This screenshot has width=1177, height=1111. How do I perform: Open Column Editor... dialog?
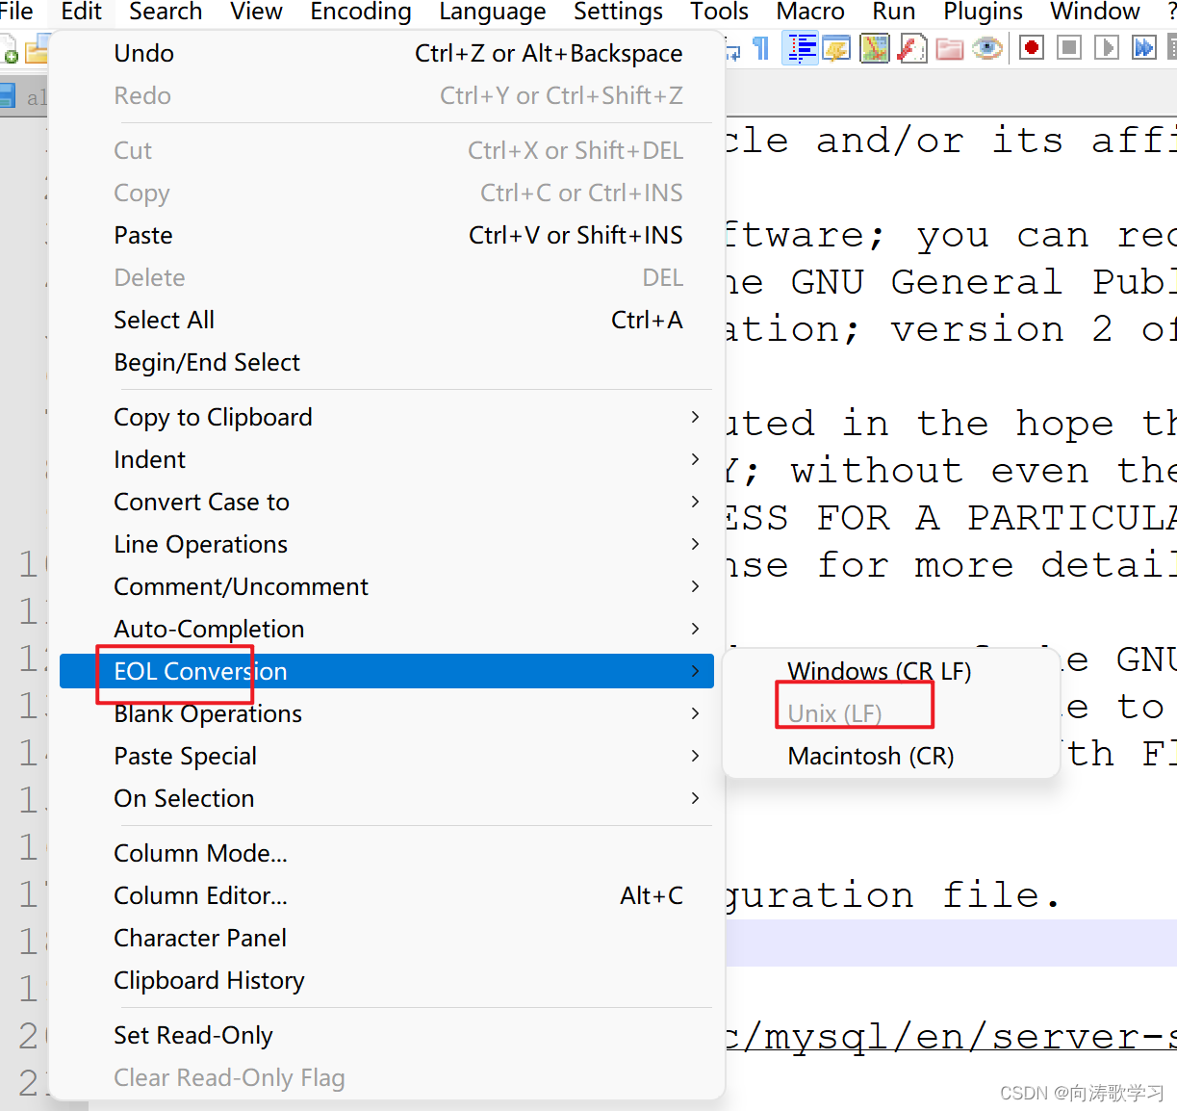tap(387, 895)
